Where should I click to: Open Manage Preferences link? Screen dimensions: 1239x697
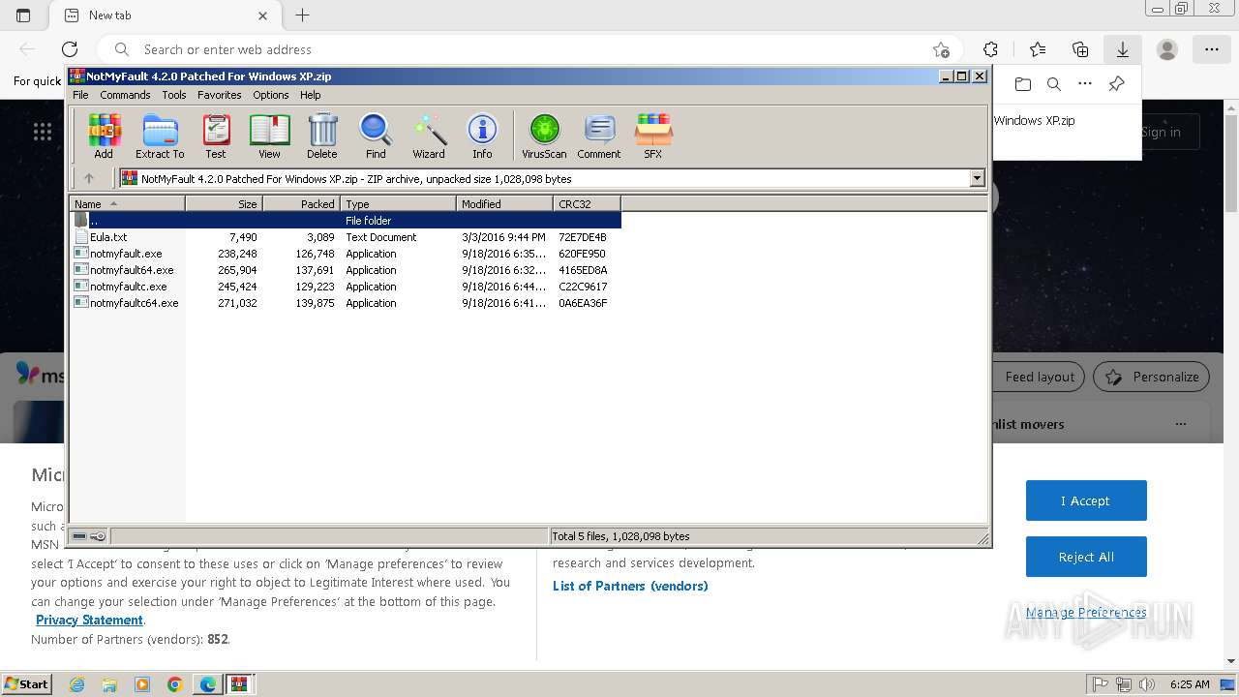point(1086,613)
